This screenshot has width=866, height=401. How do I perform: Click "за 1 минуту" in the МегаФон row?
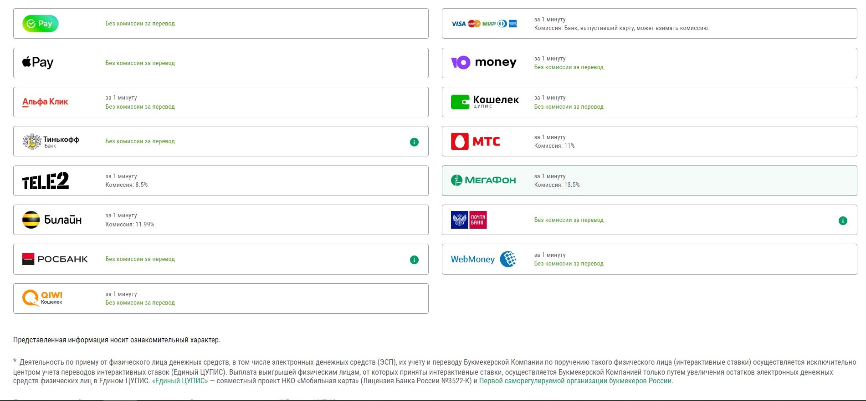550,176
